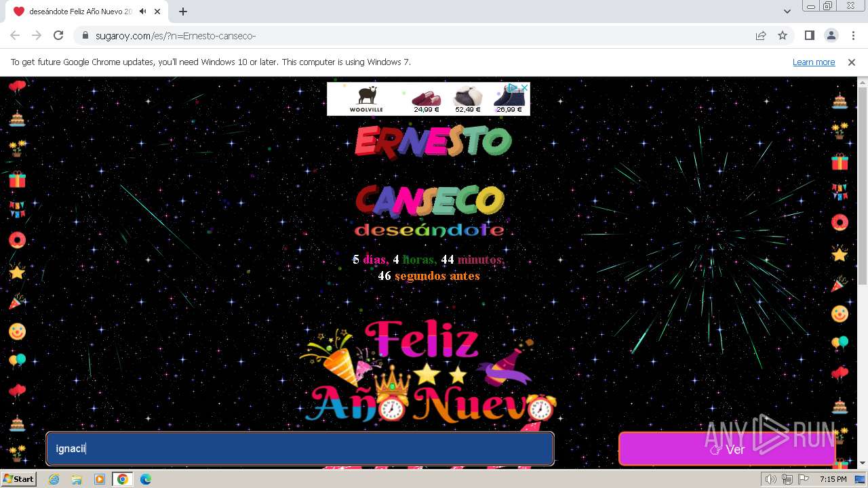Click the AdChoices info icon on ad
The image size is (868, 488).
(513, 87)
